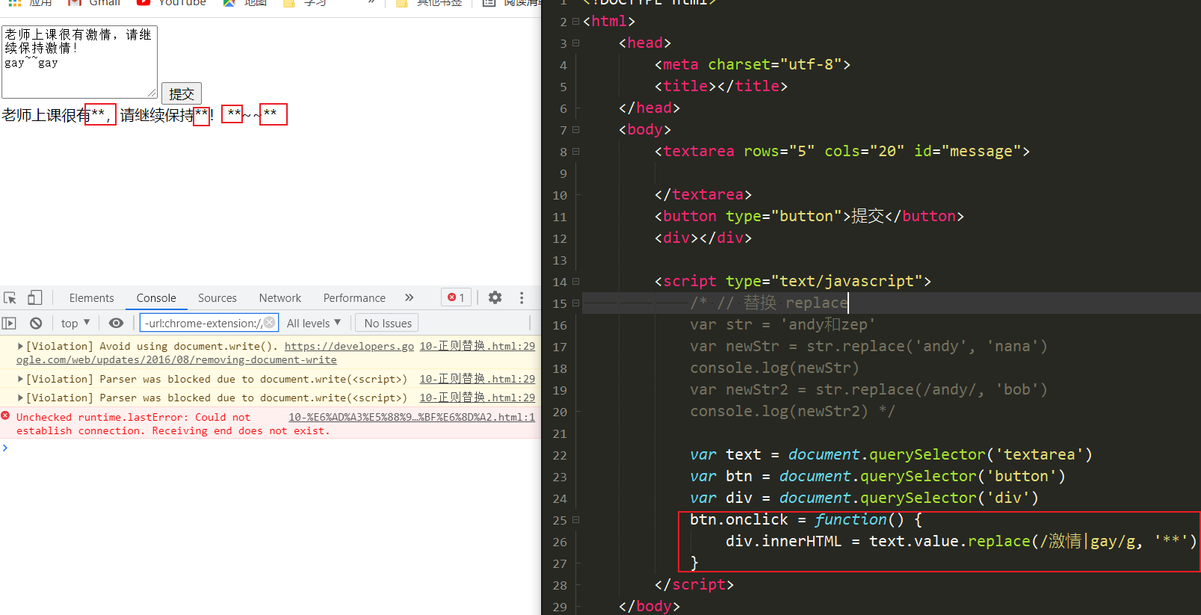Create a live expression with the eye icon

[116, 323]
